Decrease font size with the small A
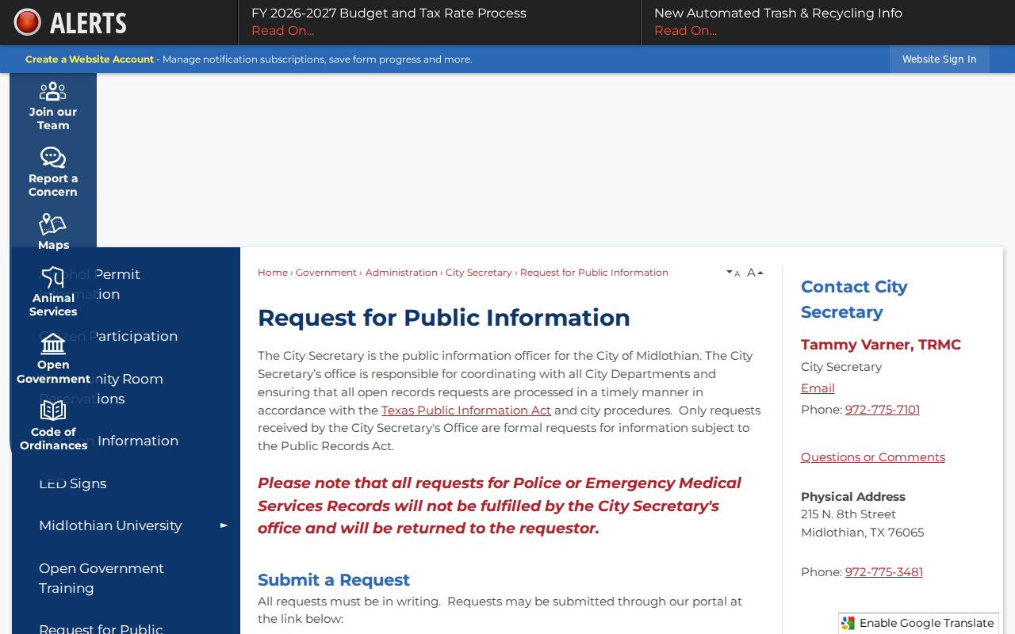 (x=733, y=273)
